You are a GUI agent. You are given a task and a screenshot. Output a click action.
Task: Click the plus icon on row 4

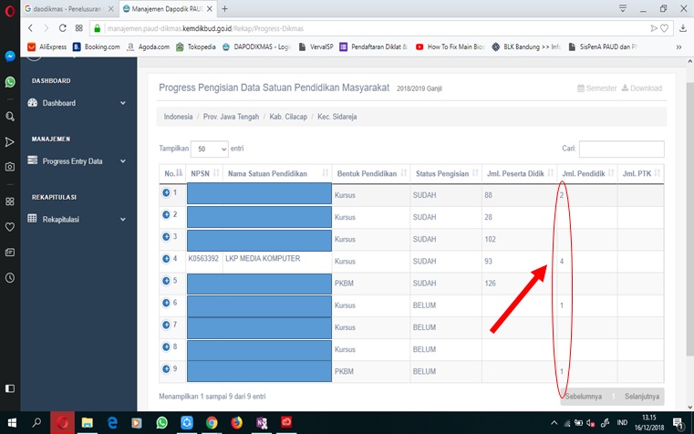(166, 259)
